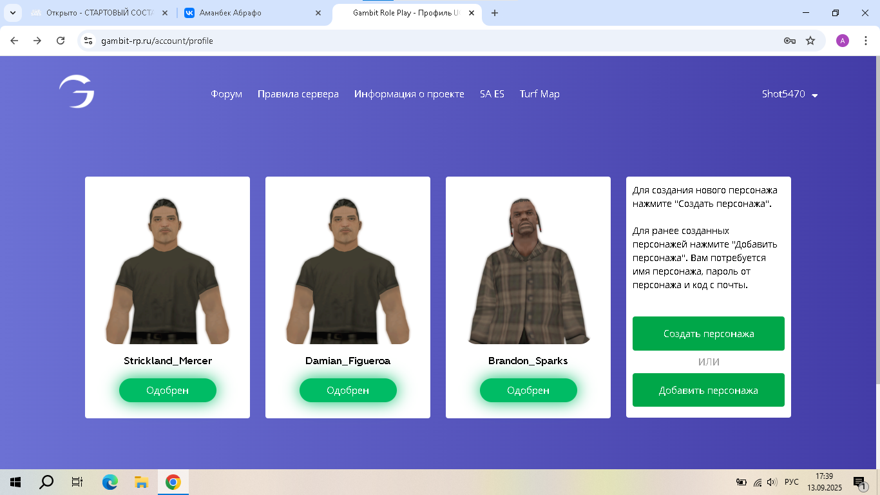
Task: Click the Strickland_Mercer name text
Action: pos(167,361)
